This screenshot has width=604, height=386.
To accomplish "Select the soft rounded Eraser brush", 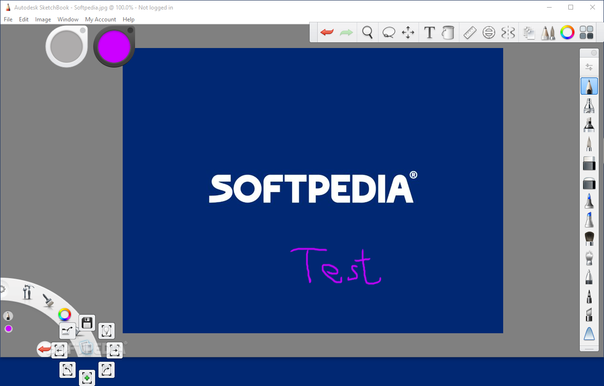I will click(x=589, y=183).
